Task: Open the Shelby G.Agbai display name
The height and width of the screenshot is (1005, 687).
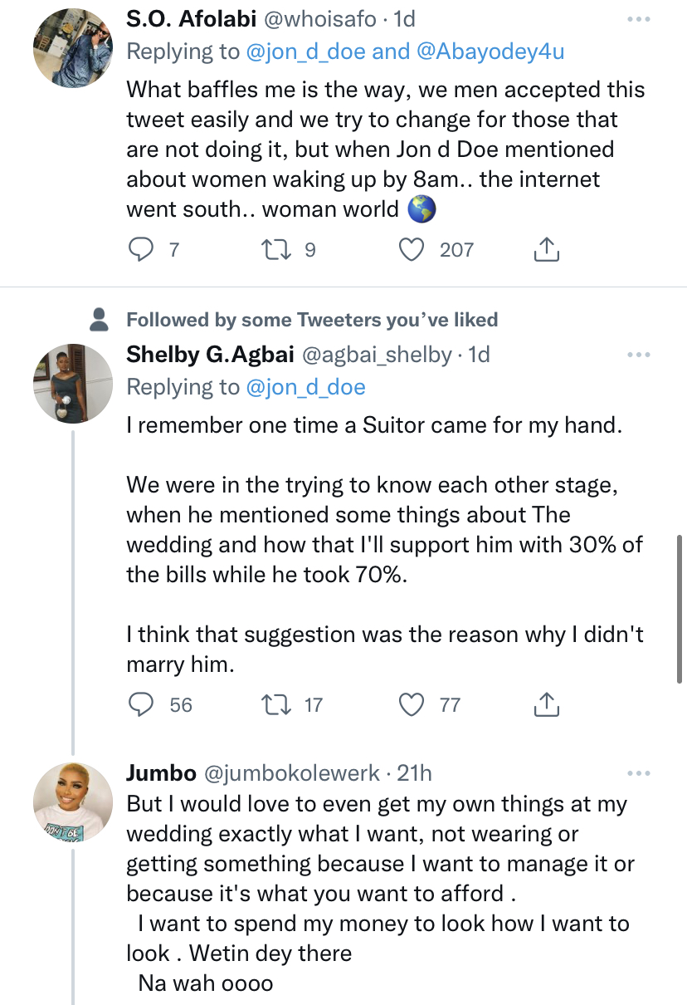Action: [x=210, y=355]
